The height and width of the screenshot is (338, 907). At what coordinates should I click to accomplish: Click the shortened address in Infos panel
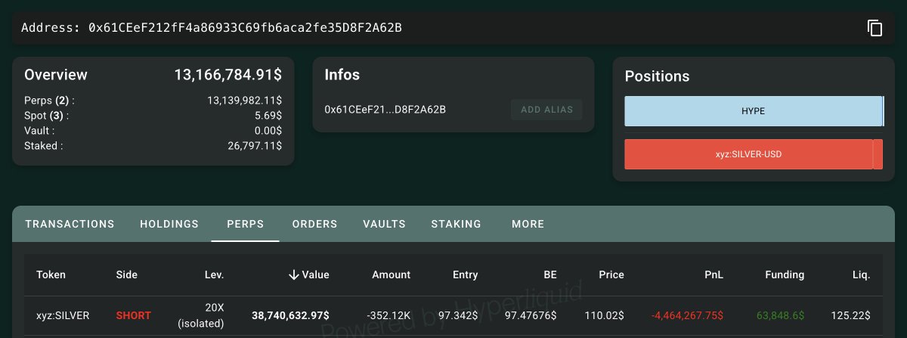[x=385, y=110]
